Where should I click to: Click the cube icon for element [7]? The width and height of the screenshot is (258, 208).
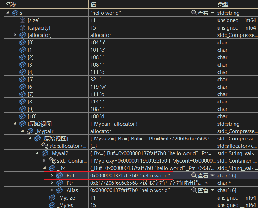coord(23,94)
